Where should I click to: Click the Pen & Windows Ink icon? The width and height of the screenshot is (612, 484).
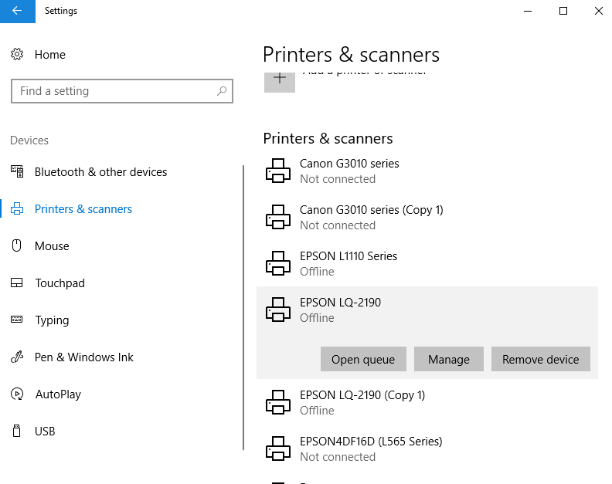(x=17, y=357)
